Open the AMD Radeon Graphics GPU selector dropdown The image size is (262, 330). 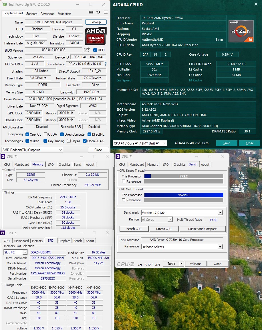point(32,150)
